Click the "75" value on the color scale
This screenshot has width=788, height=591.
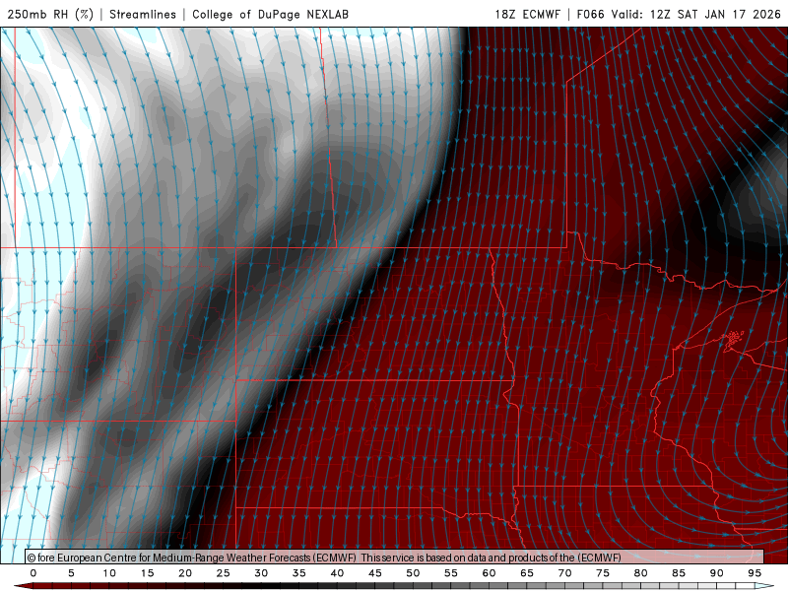click(603, 573)
